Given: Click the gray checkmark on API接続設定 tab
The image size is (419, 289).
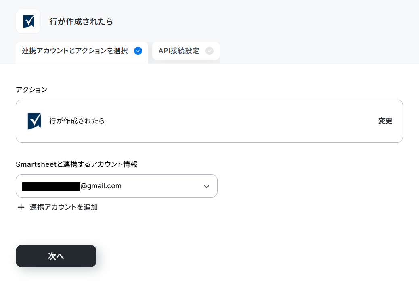Looking at the screenshot, I should tap(209, 51).
